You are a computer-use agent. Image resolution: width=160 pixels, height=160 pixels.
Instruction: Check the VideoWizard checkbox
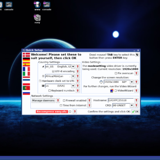[x=116, y=91]
